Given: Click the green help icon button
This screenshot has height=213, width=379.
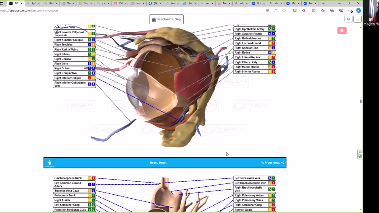Looking at the screenshot, I should point(349,19).
